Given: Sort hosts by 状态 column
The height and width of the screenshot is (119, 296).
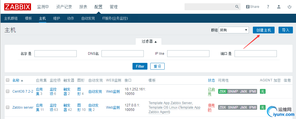Looking at the screenshot, I should [x=211, y=80].
